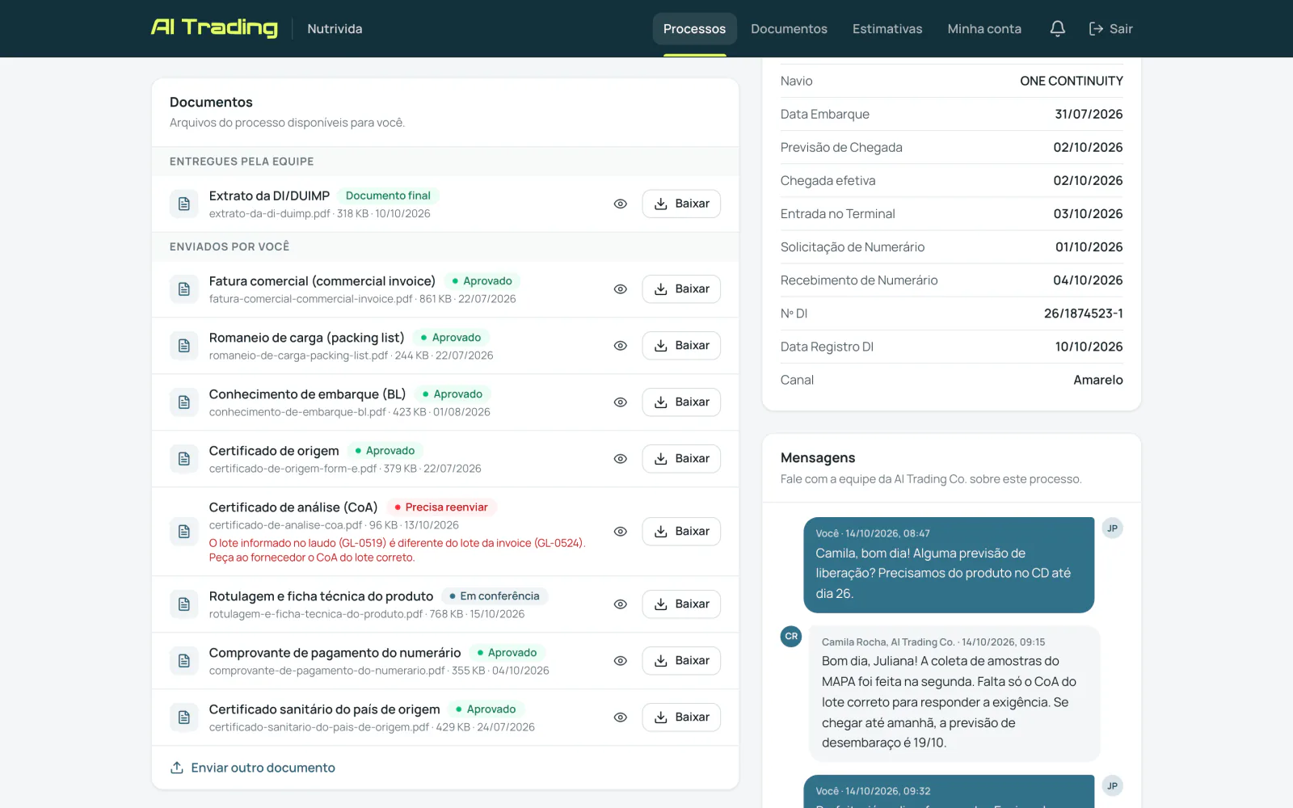Click the JP avatar on the 08:47 message

coord(1113,528)
